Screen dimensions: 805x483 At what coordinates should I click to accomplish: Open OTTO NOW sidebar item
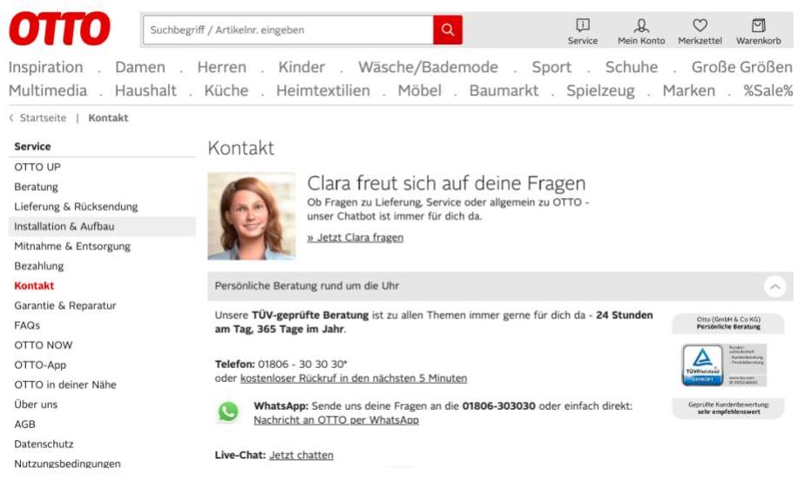tap(44, 345)
